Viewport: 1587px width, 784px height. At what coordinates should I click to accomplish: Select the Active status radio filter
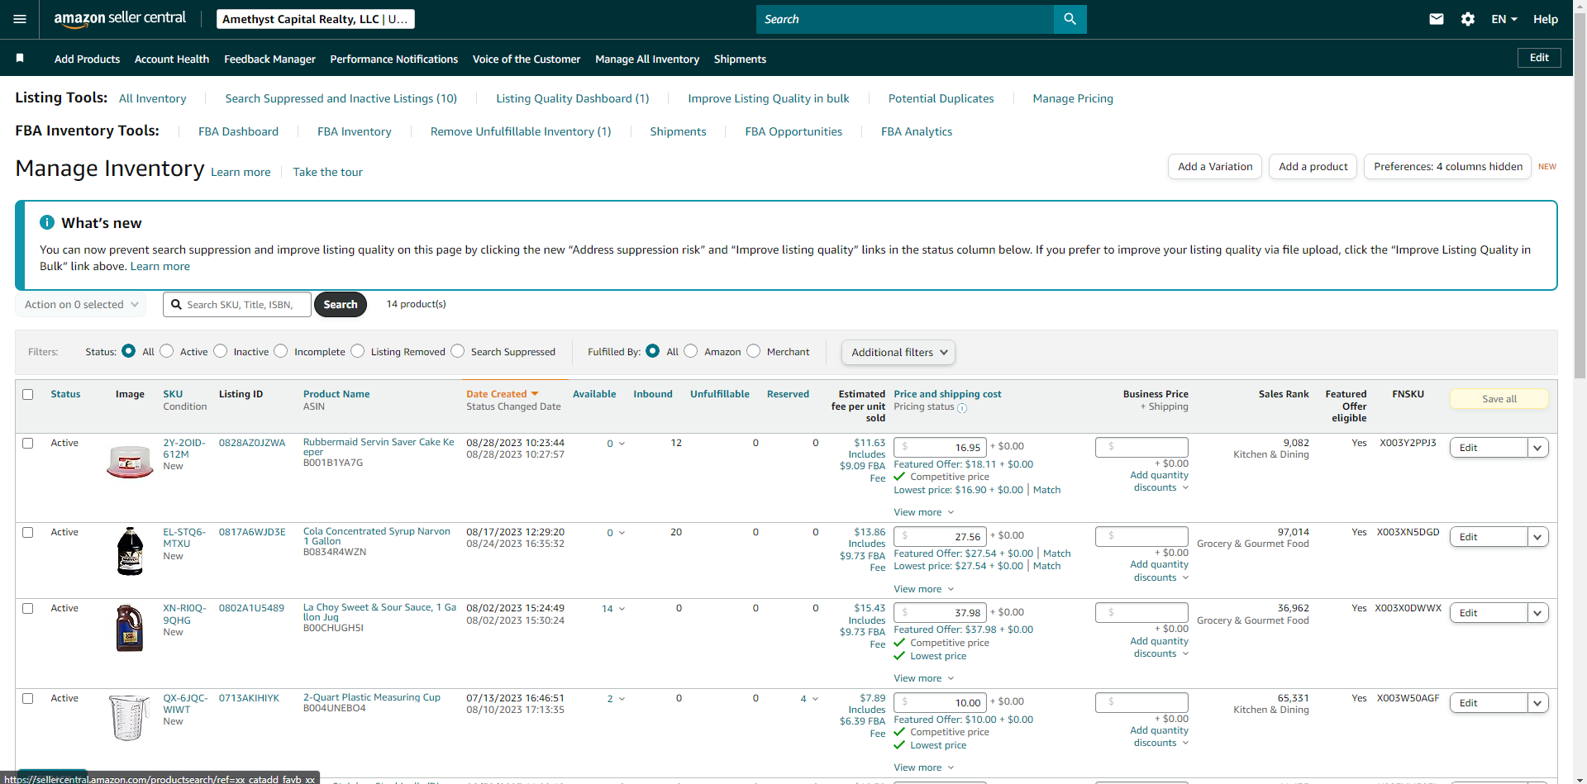167,351
